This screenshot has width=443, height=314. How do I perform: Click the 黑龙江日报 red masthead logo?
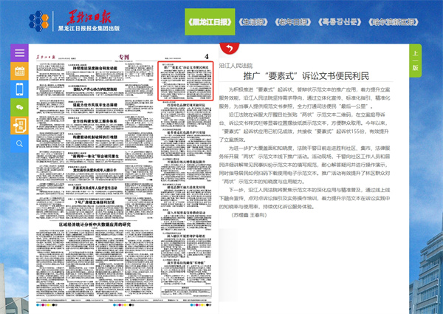[89, 17]
